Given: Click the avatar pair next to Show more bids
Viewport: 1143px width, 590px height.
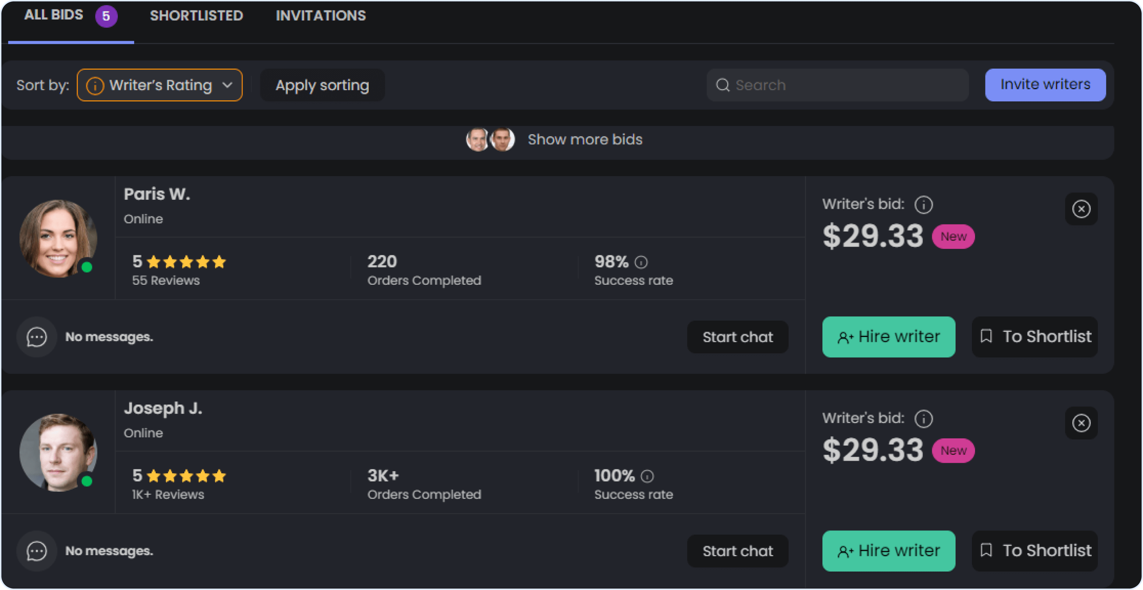Looking at the screenshot, I should [490, 139].
